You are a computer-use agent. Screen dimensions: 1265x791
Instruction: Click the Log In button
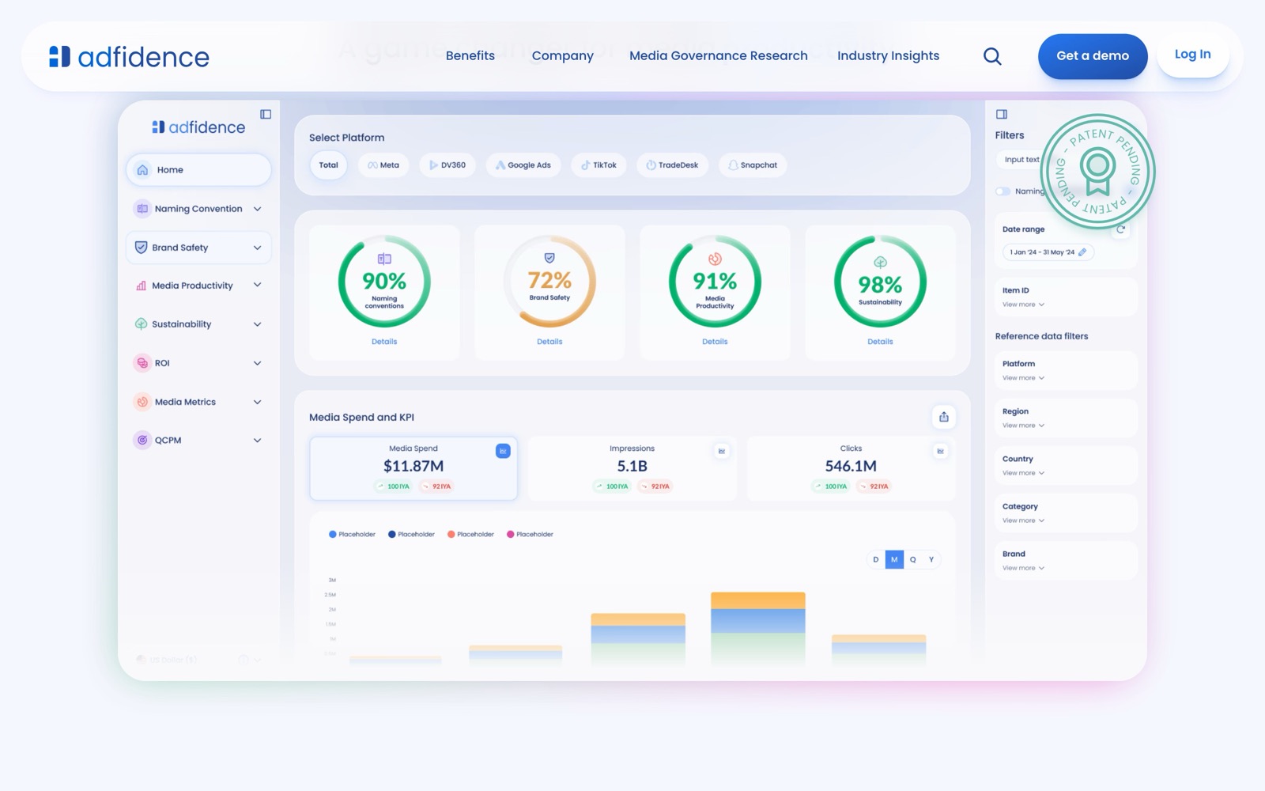click(x=1193, y=55)
